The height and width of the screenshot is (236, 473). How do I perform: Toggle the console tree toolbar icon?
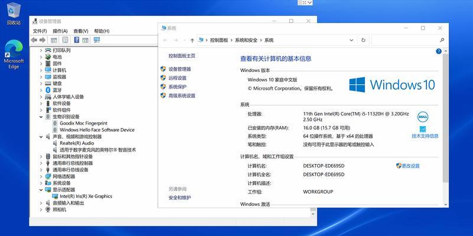coord(54,40)
